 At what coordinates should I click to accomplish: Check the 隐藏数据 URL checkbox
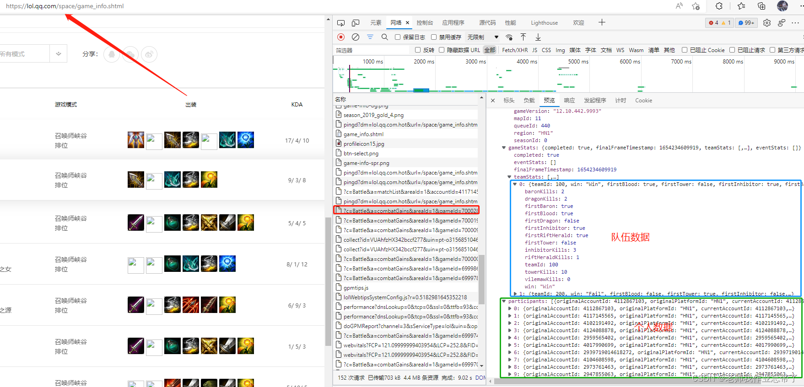[x=442, y=50]
